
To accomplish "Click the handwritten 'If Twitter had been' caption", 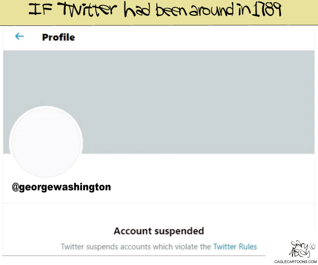I will pyautogui.click(x=108, y=10).
